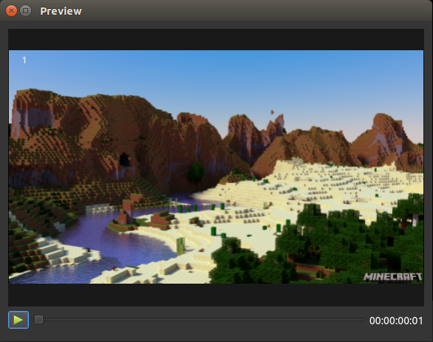Click the Minecraft logo watermark
Screen dimensions: 433x342
(393, 277)
